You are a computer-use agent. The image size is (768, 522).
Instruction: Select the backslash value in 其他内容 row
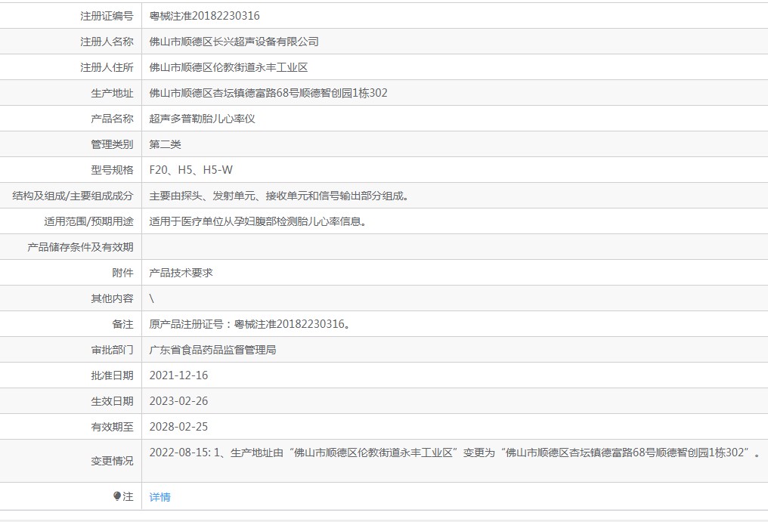coord(151,298)
